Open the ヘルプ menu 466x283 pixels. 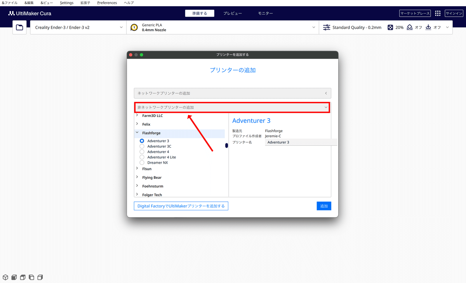pyautogui.click(x=129, y=3)
